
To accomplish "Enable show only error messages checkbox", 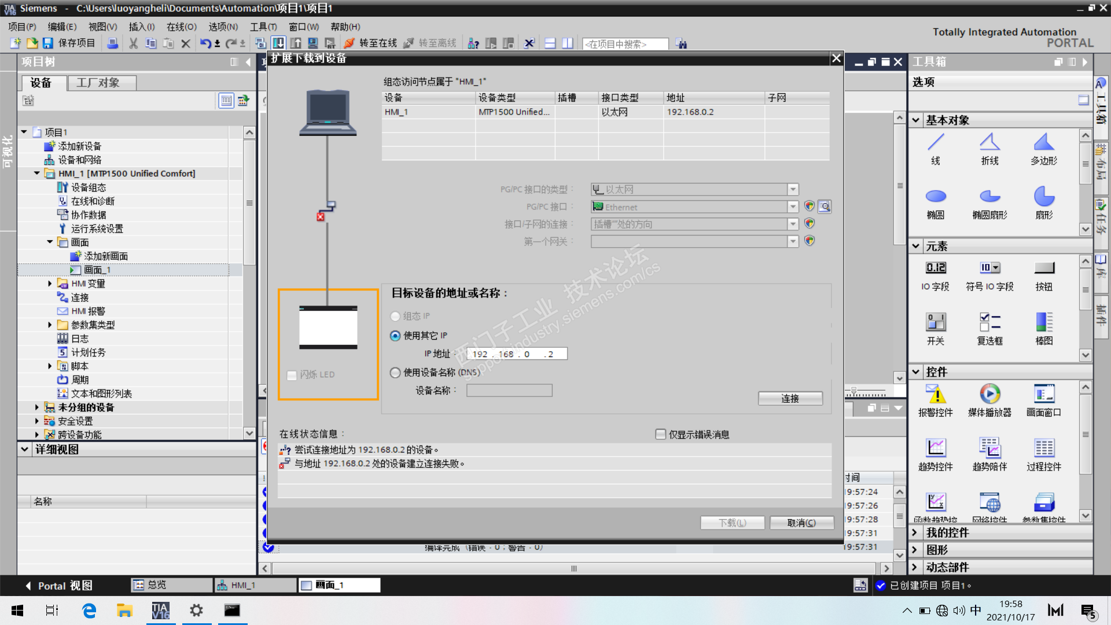I will pos(660,434).
